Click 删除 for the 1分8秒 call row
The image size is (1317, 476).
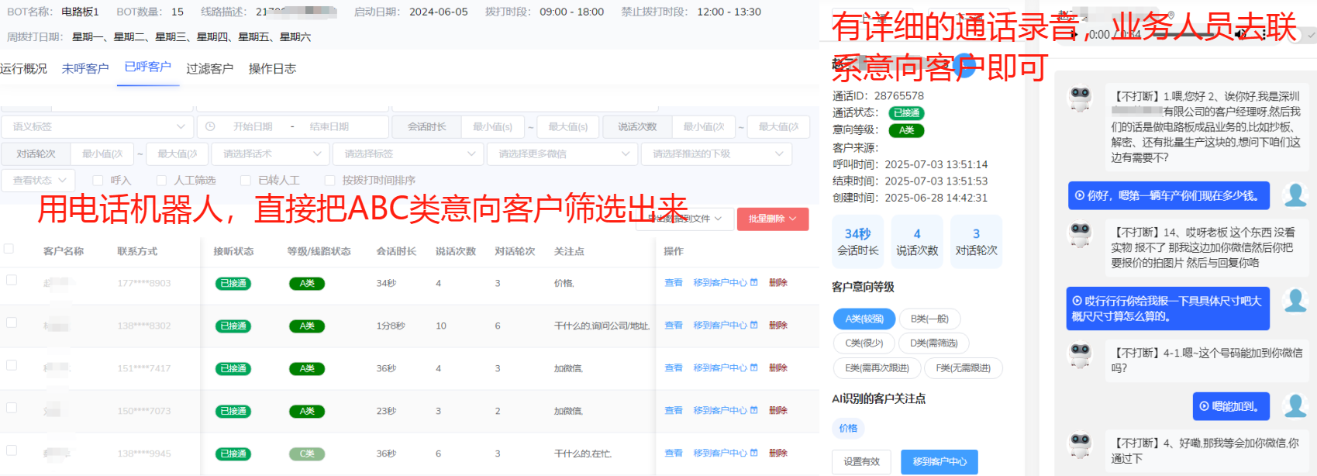pos(777,326)
